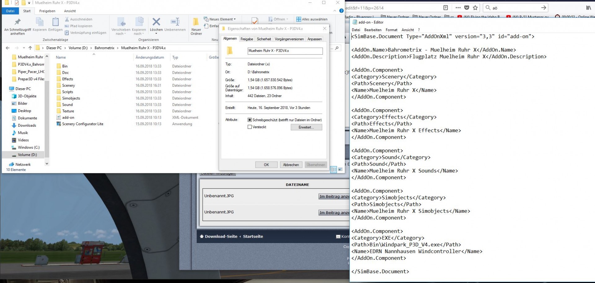Expand Dieser PC breadcrumb chevron
The image size is (595, 283).
point(65,48)
